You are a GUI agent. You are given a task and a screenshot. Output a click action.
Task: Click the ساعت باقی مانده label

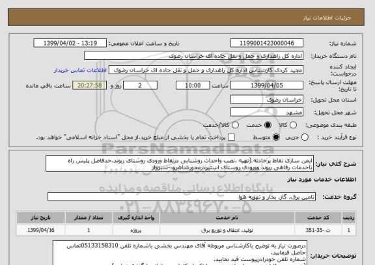[48, 86]
